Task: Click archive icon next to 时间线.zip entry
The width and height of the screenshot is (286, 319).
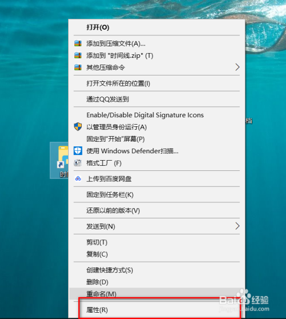Action: pos(78,55)
